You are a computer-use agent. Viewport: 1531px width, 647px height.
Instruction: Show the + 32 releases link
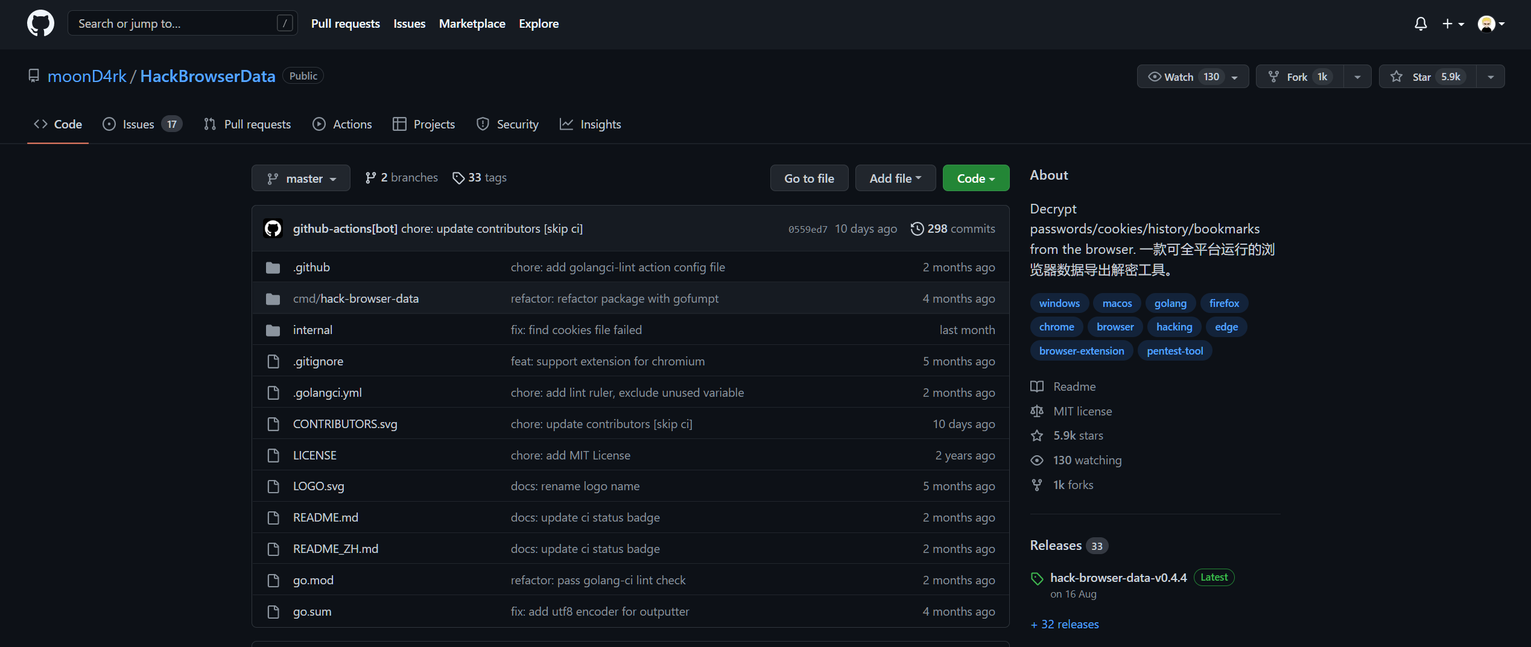point(1065,624)
